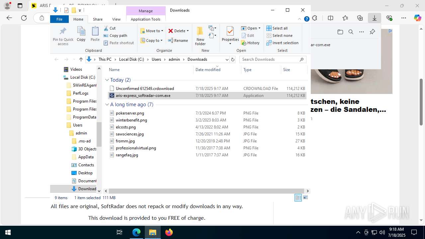Expand Delete dropdown arrow
This screenshot has height=239, width=425.
click(188, 31)
